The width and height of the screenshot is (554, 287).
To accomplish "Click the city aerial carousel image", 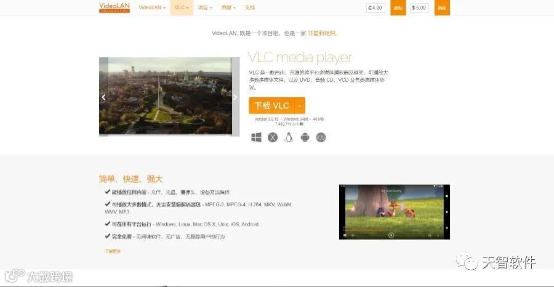I will [170, 96].
